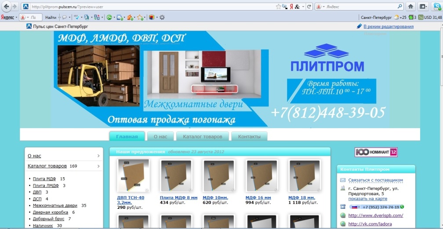Open the browser home page

410,7
